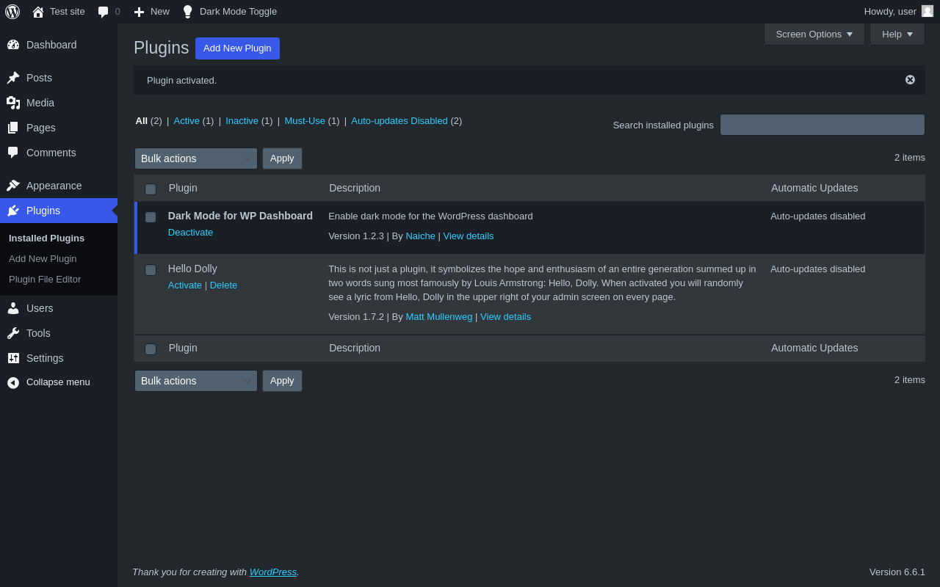Click the Users person icon
Viewport: 940px width, 587px height.
13,308
